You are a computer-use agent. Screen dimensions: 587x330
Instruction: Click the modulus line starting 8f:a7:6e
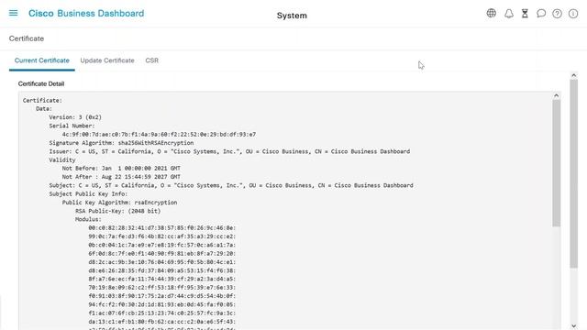[x=162, y=279]
